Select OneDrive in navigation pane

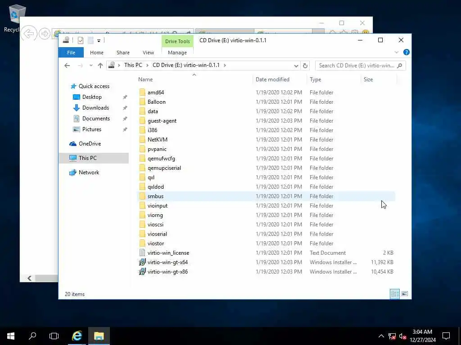(90, 144)
